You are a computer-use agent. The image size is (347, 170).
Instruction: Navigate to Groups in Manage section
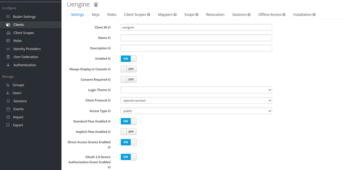coord(18,85)
